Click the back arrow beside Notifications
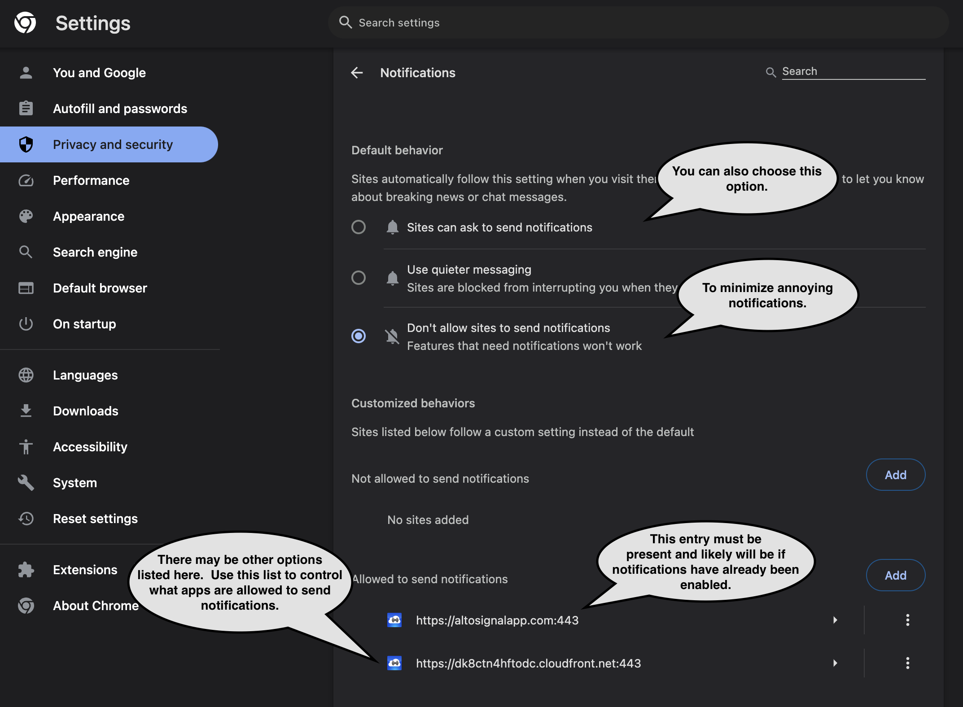The width and height of the screenshot is (963, 707). pos(357,73)
